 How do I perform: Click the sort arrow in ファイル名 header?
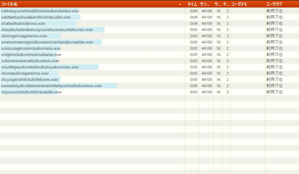click(180, 4)
